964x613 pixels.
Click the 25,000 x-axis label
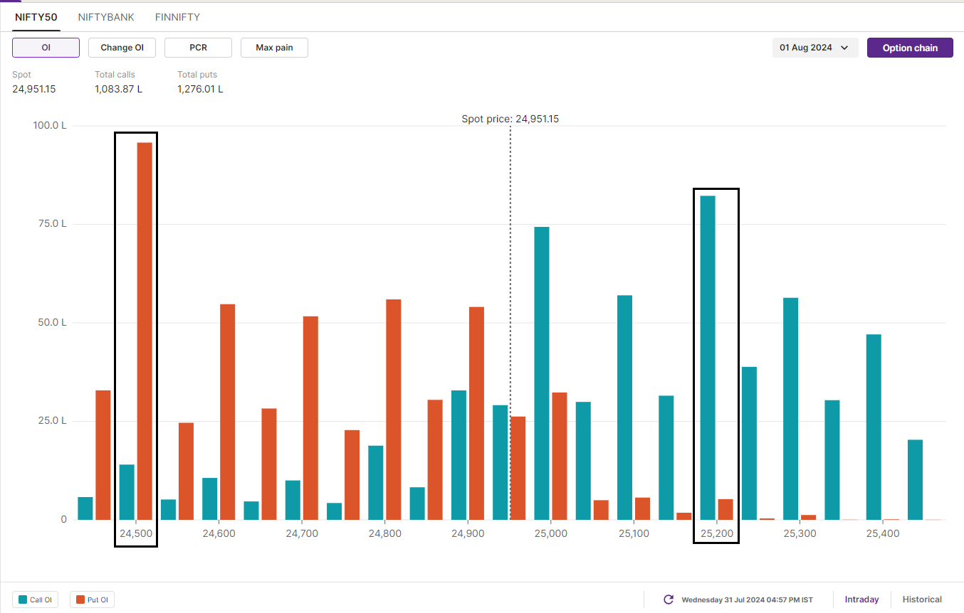point(550,533)
